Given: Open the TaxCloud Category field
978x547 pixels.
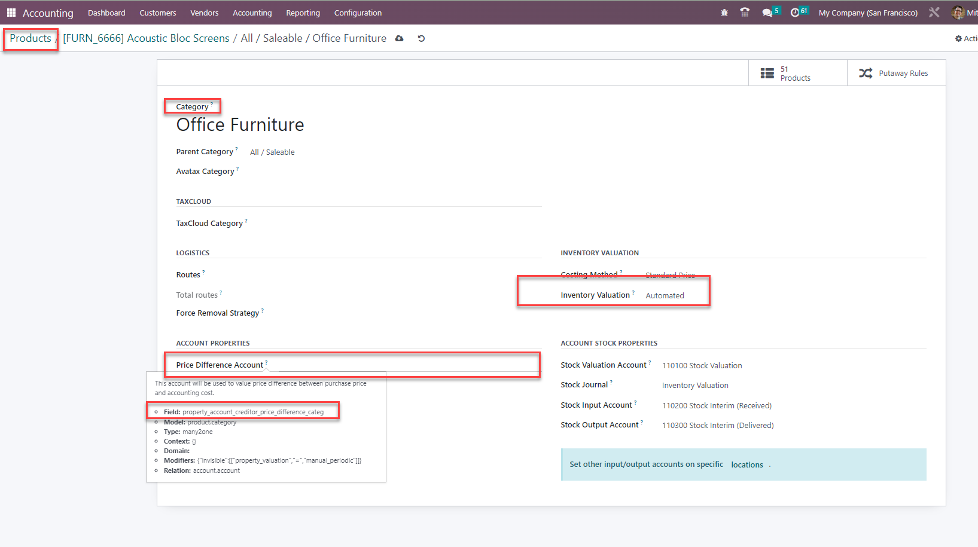Looking at the screenshot, I should pyautogui.click(x=395, y=224).
